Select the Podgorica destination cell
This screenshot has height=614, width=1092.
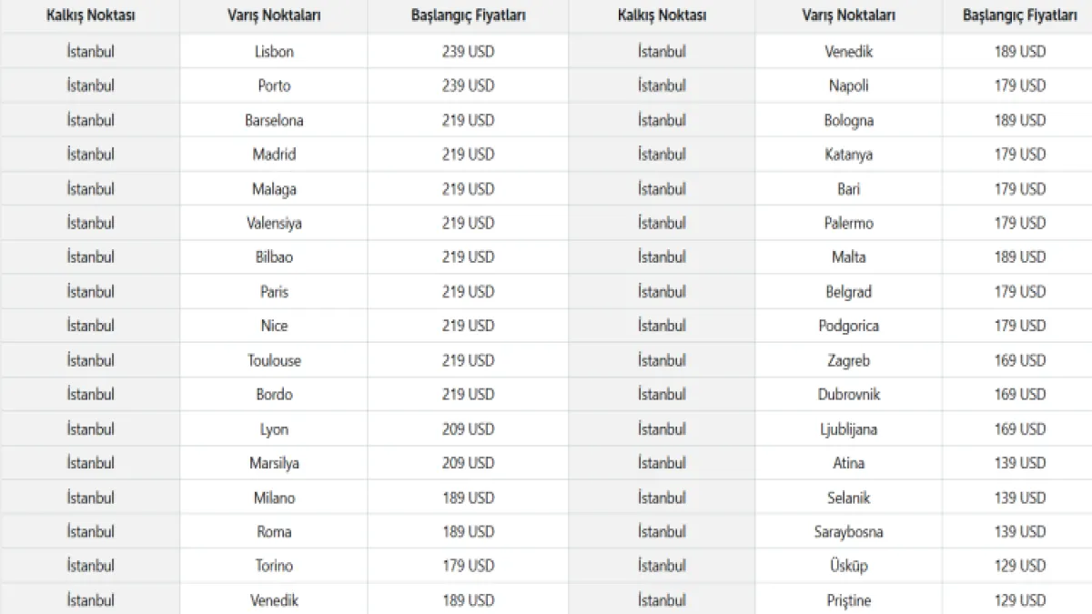point(848,326)
